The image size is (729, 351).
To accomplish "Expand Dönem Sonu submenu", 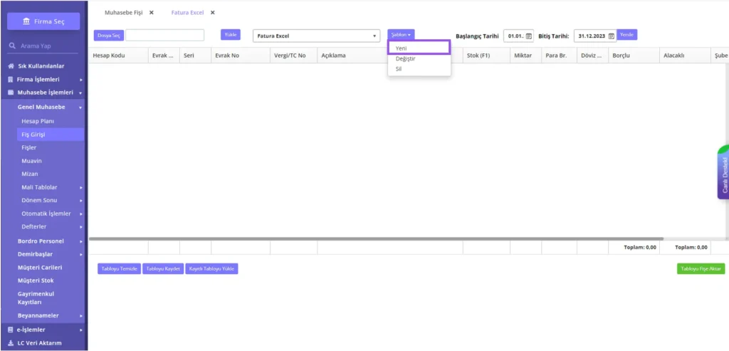I will pyautogui.click(x=51, y=200).
